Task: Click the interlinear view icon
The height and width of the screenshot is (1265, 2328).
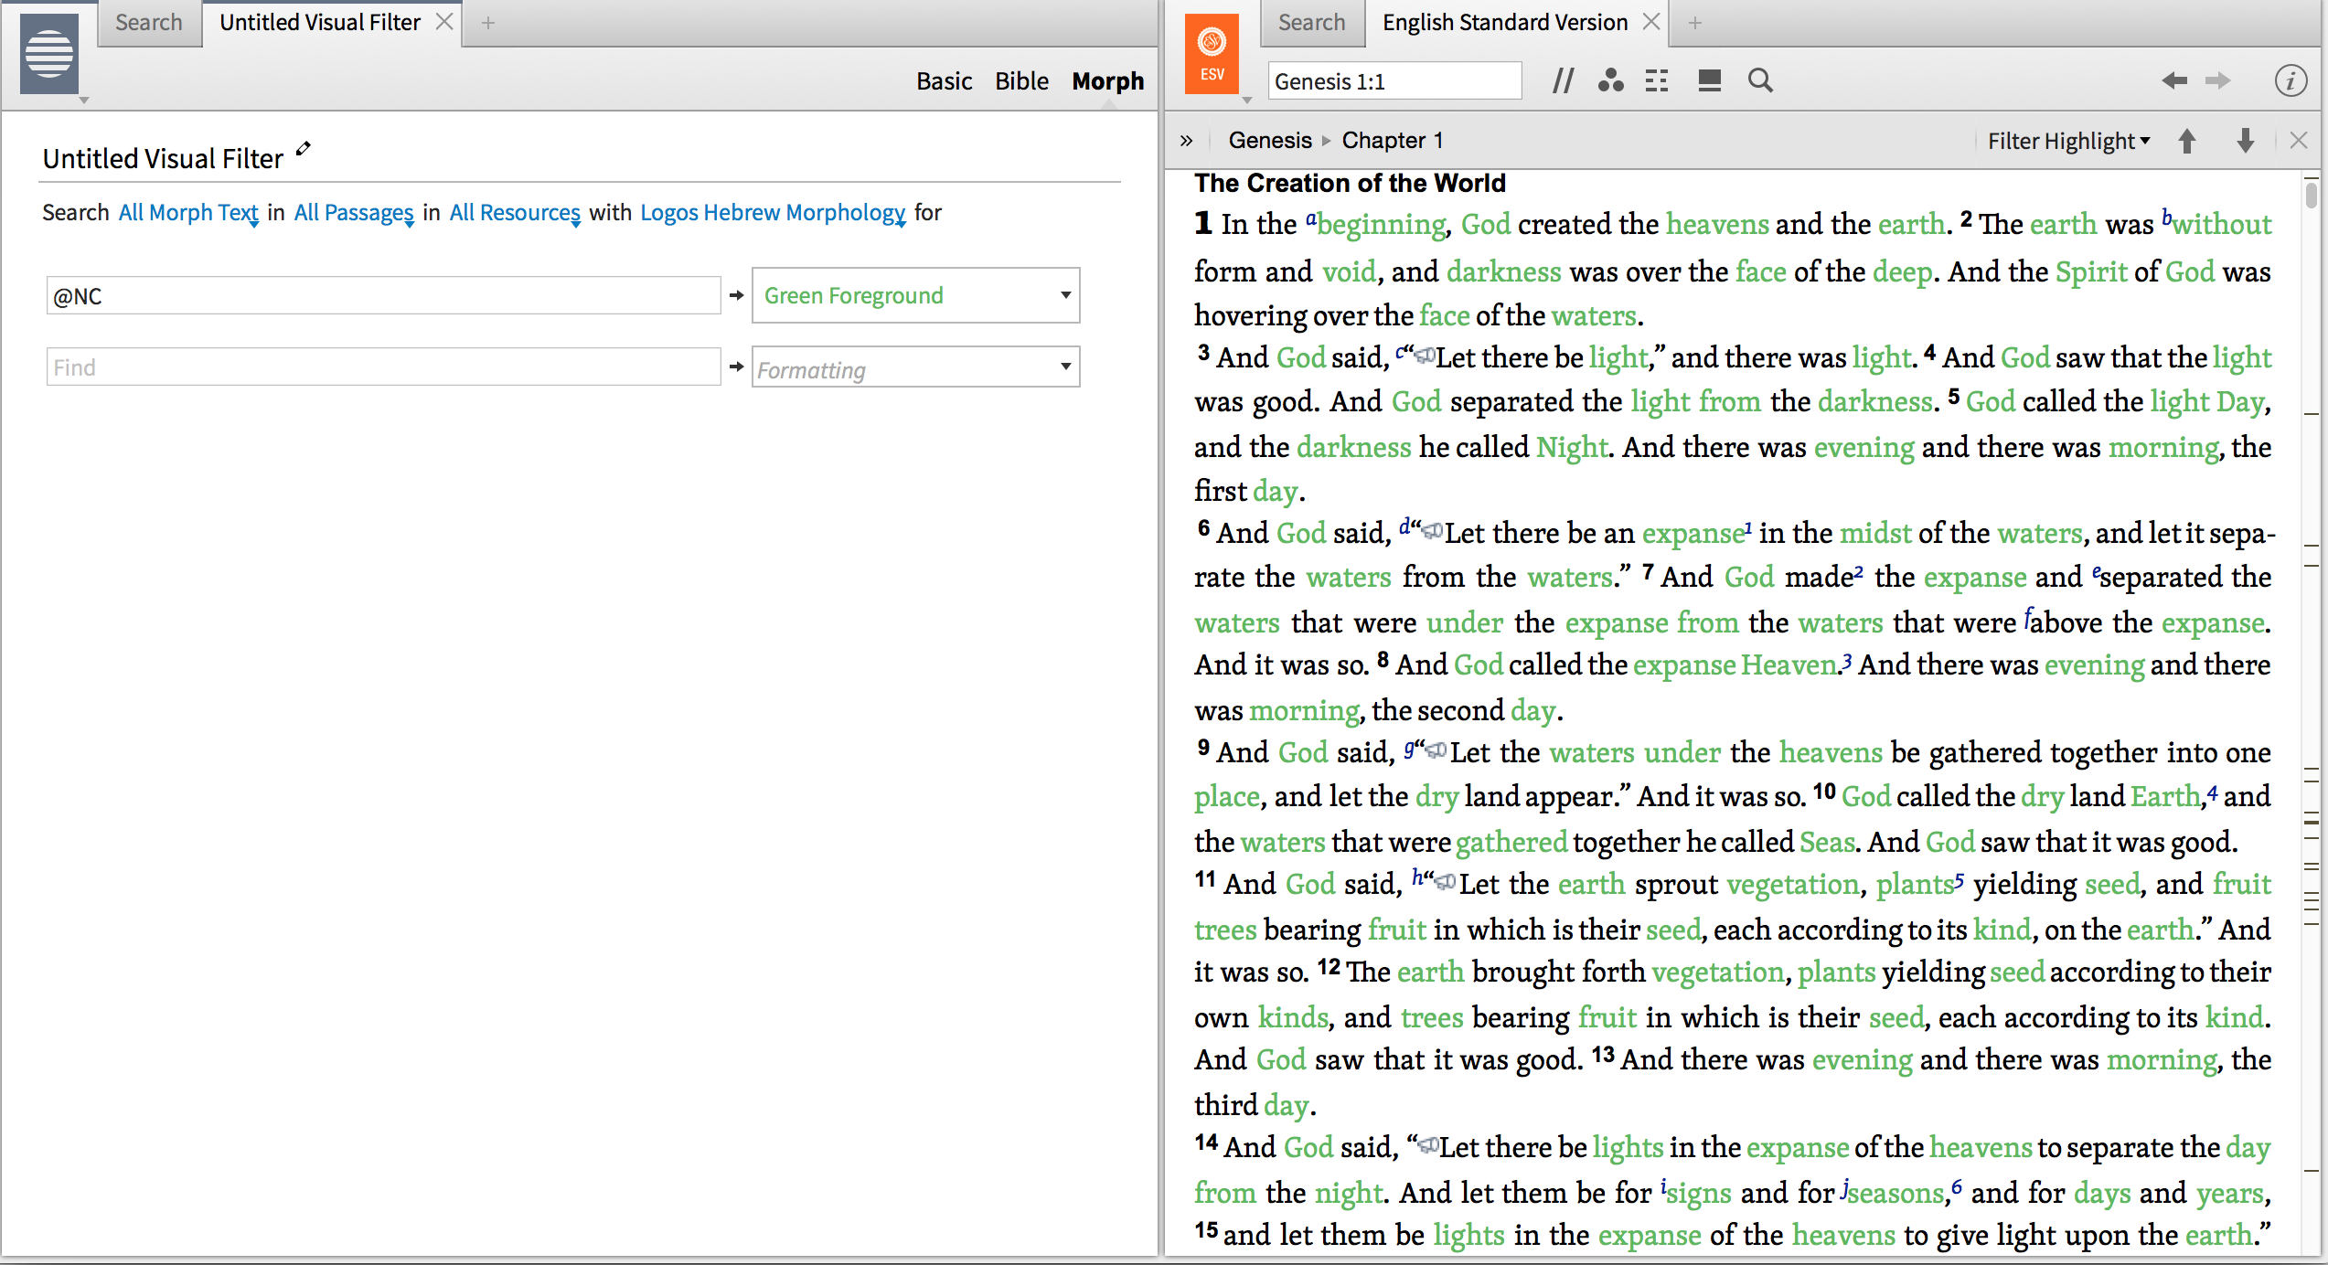Action: 1656,81
